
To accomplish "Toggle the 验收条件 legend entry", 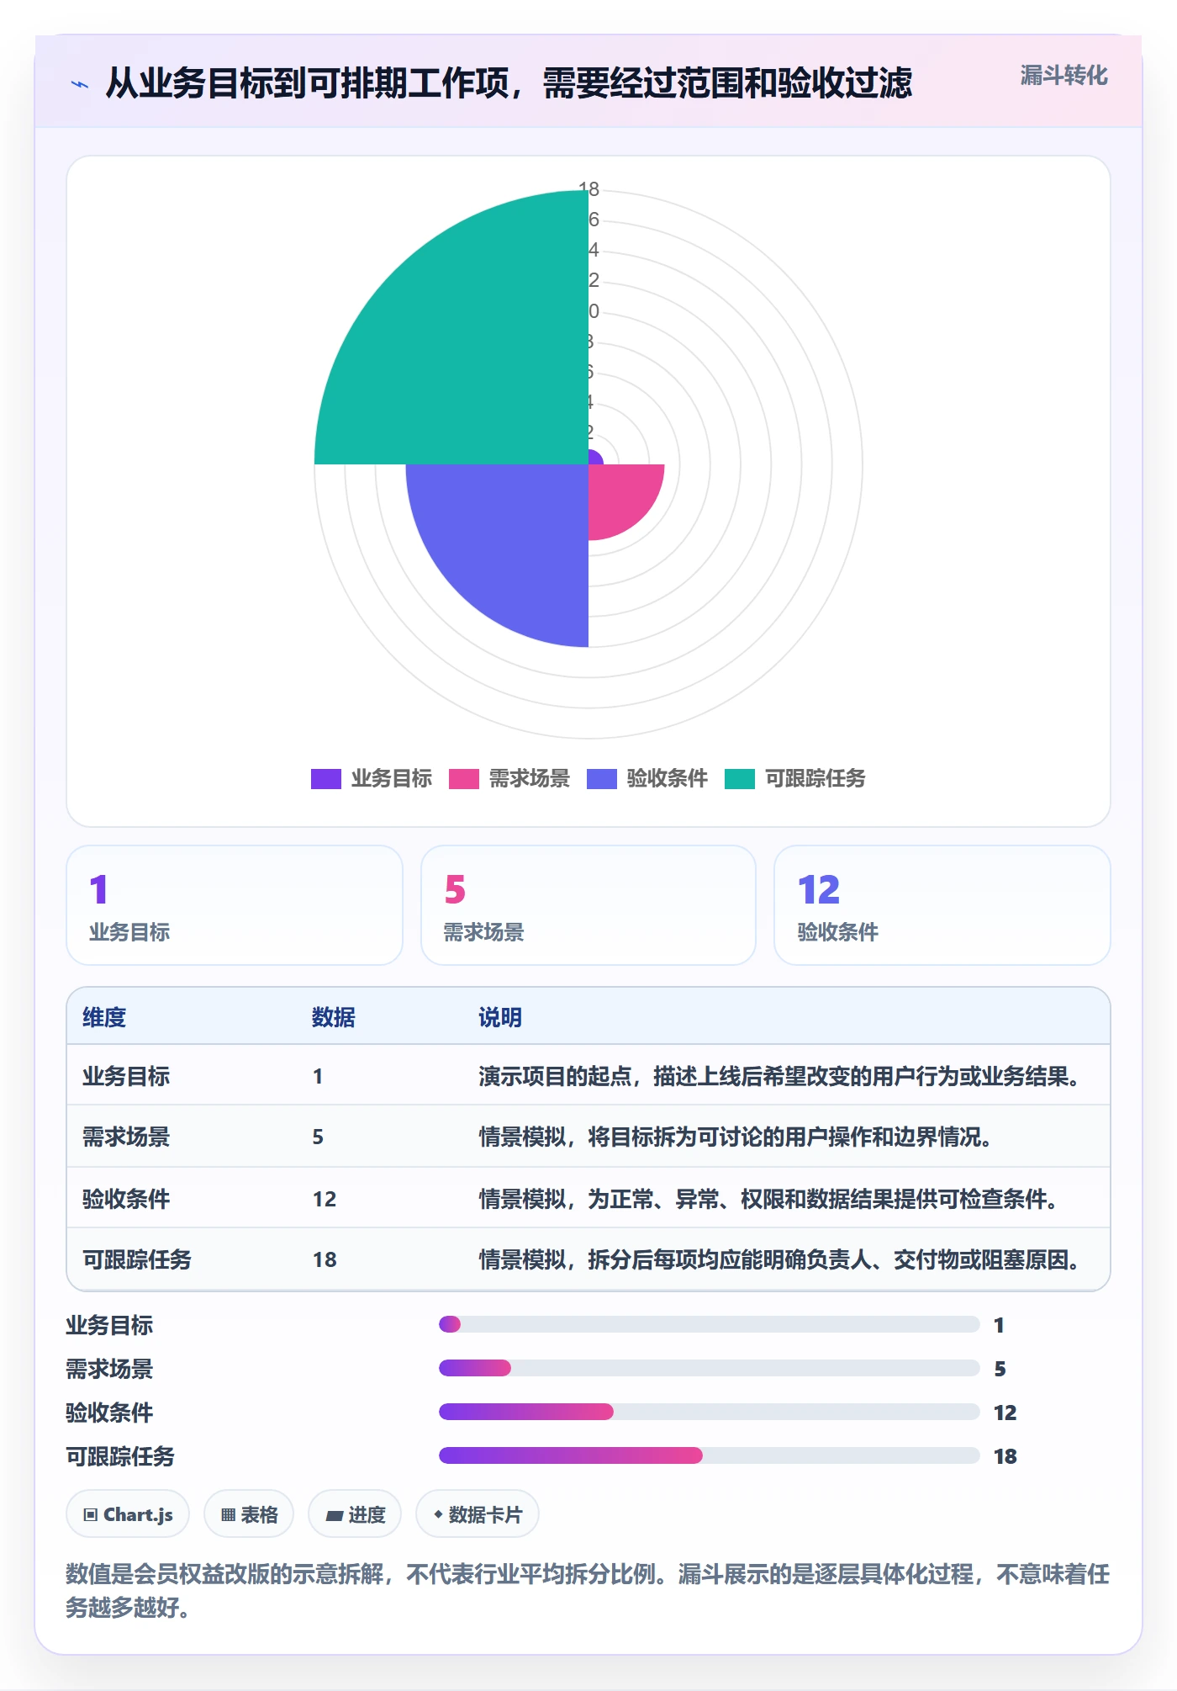I will [x=647, y=778].
